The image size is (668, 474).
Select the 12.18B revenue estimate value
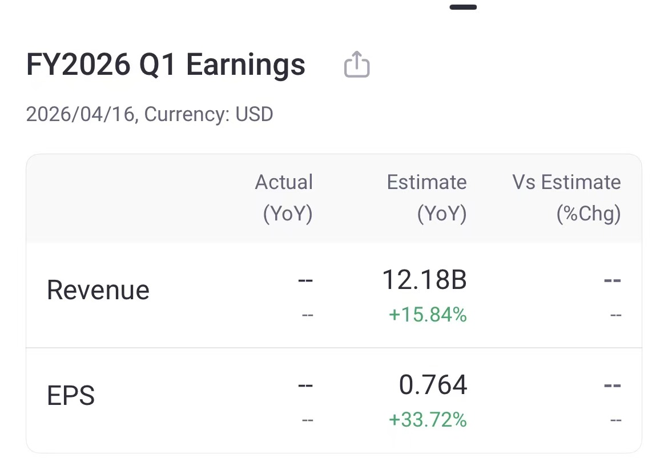(x=425, y=280)
